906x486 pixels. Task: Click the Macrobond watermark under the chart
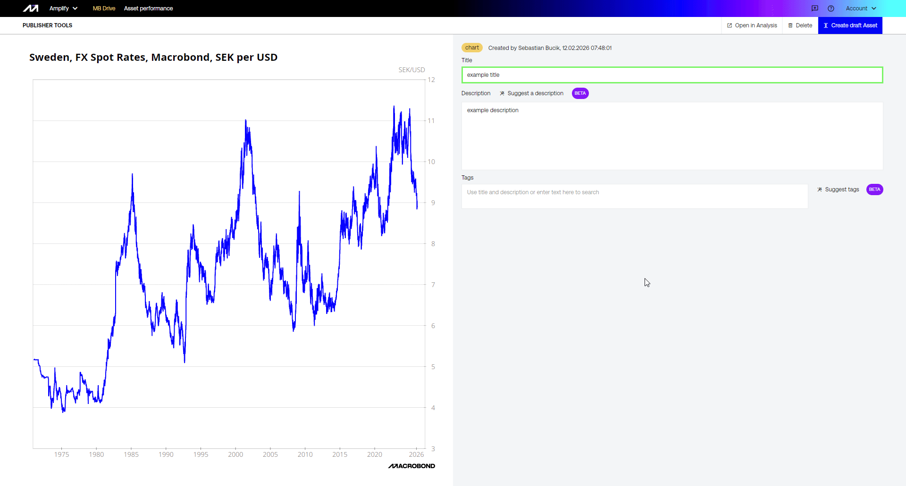[x=411, y=466]
